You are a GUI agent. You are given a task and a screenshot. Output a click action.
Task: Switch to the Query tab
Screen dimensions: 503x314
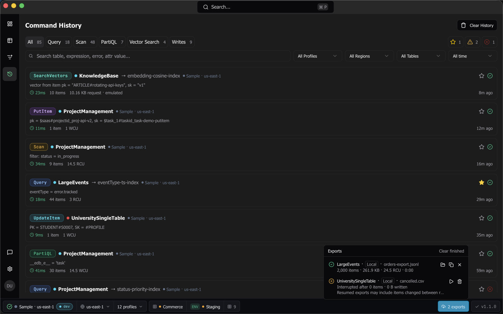[58, 42]
